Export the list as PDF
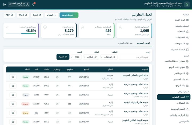 9,15
